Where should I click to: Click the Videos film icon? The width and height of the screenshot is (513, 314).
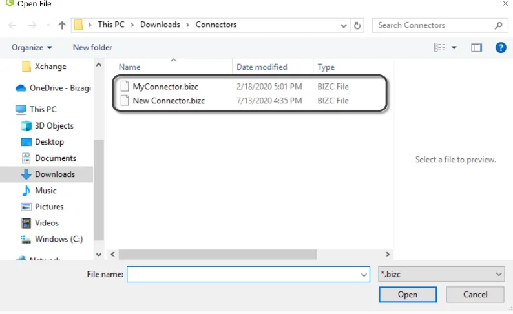[26, 223]
